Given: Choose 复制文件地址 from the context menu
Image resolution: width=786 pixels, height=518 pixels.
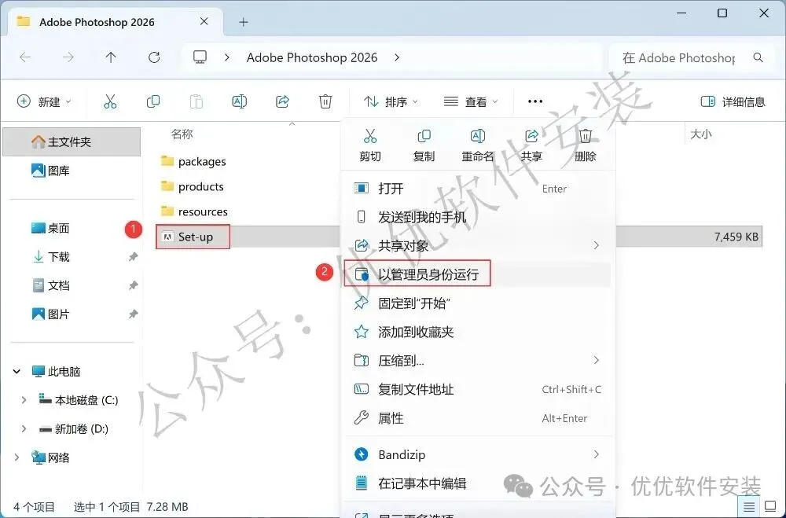Looking at the screenshot, I should [477, 389].
